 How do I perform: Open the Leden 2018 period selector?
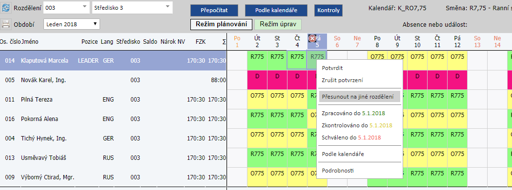tap(72, 24)
